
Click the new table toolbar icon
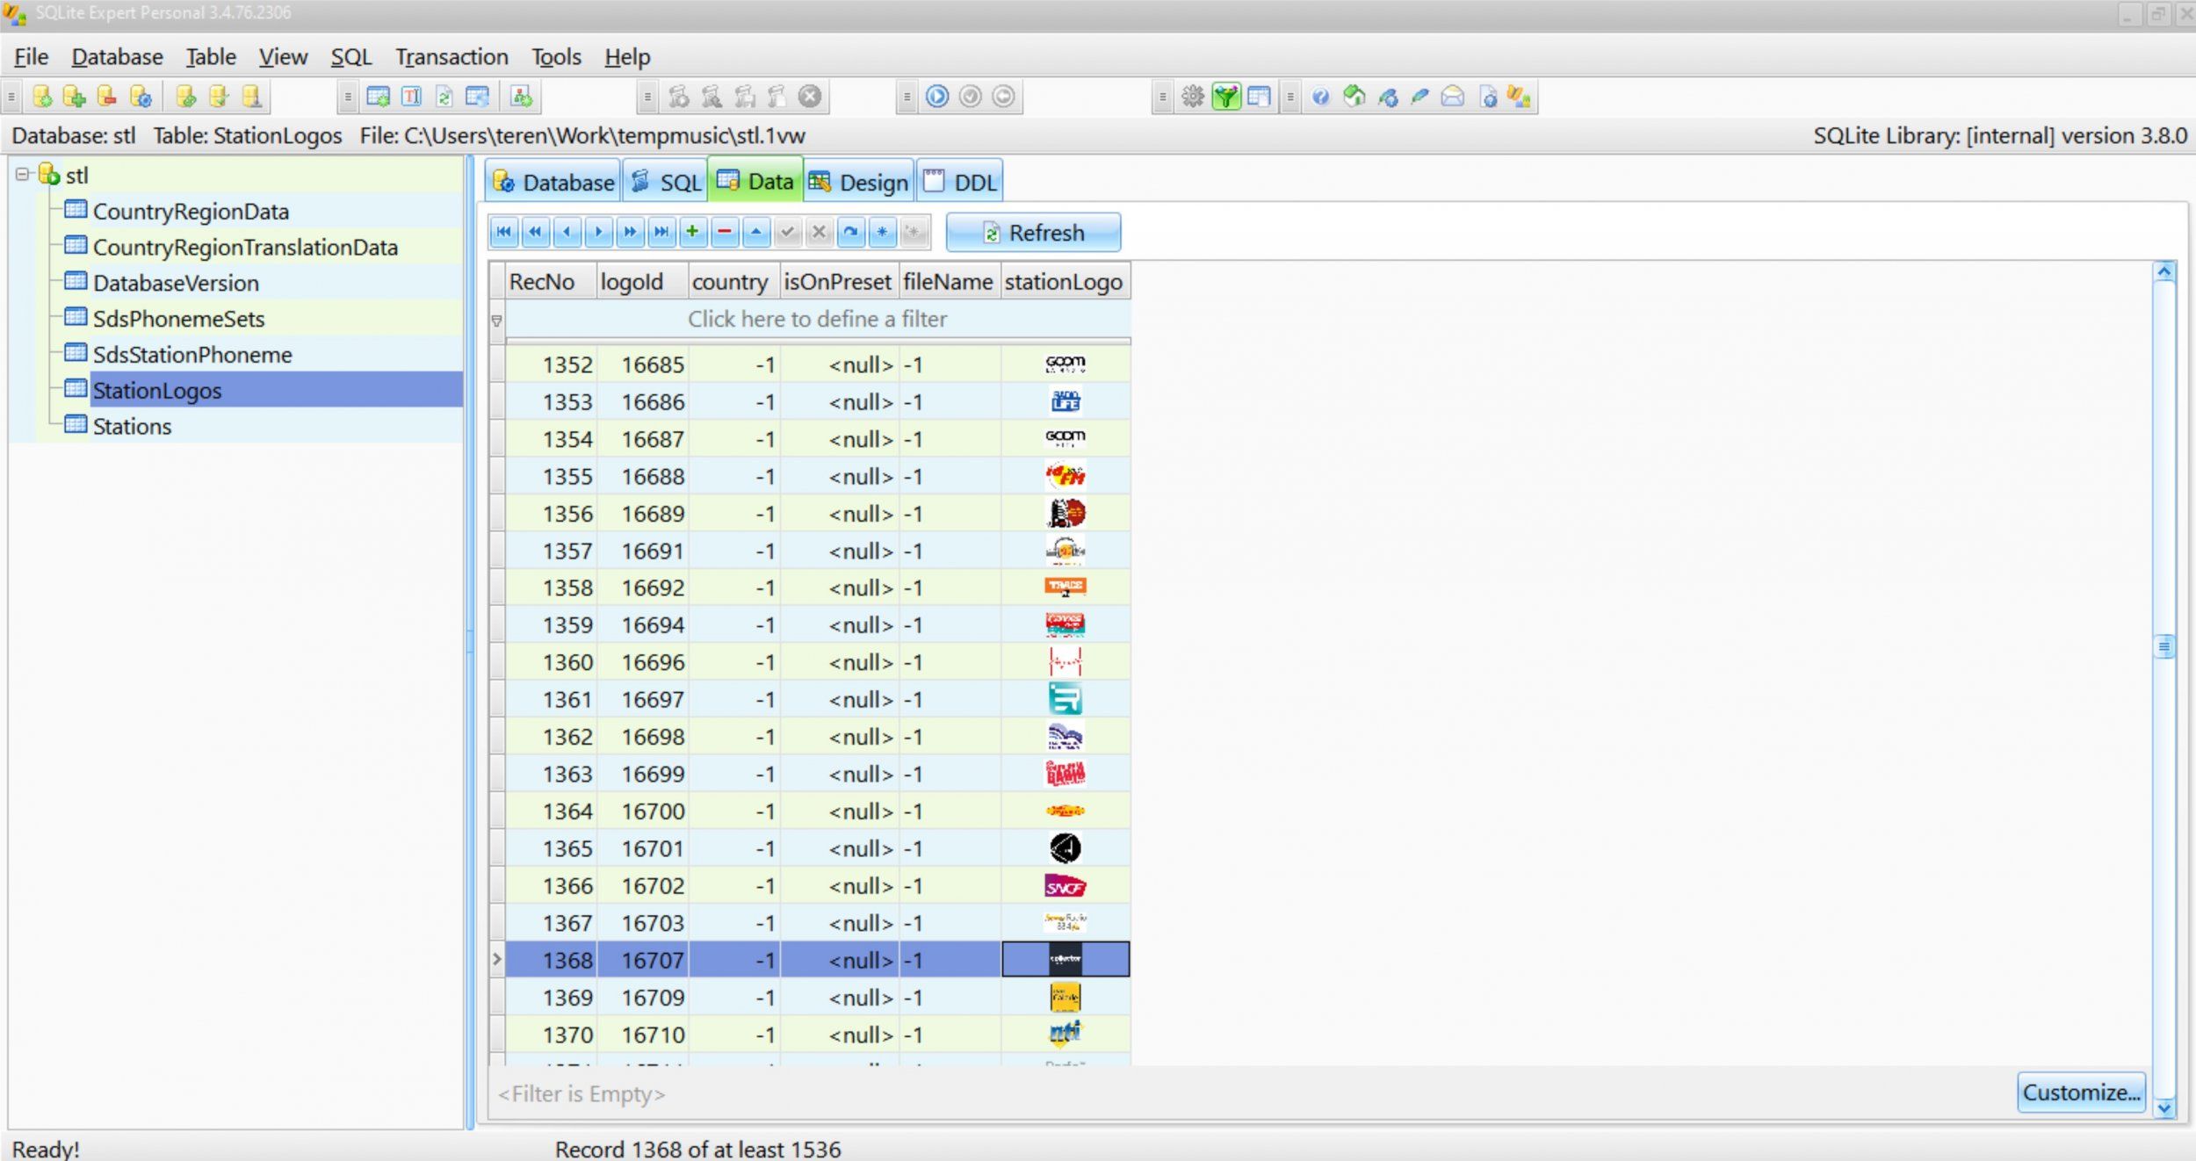[x=379, y=97]
